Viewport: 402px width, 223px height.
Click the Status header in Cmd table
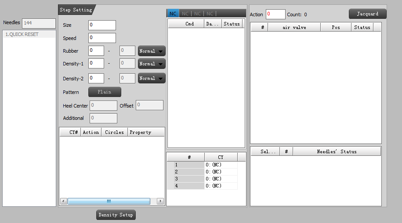[x=232, y=24]
